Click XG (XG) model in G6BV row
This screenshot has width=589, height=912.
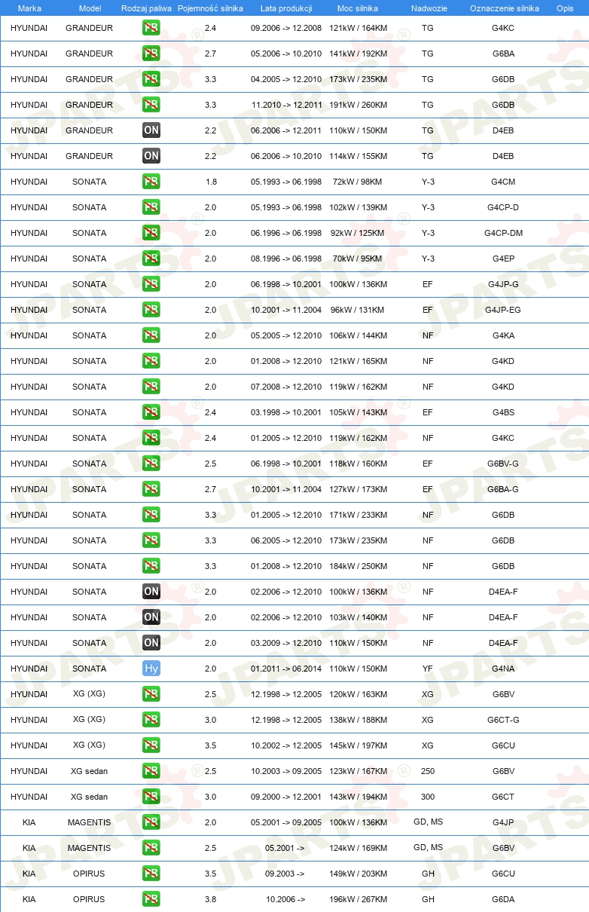pos(89,694)
